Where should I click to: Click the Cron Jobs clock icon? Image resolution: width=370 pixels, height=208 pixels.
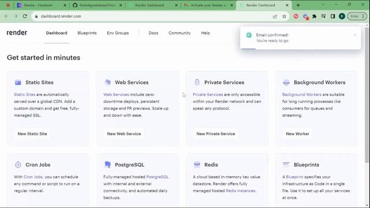[18, 165]
